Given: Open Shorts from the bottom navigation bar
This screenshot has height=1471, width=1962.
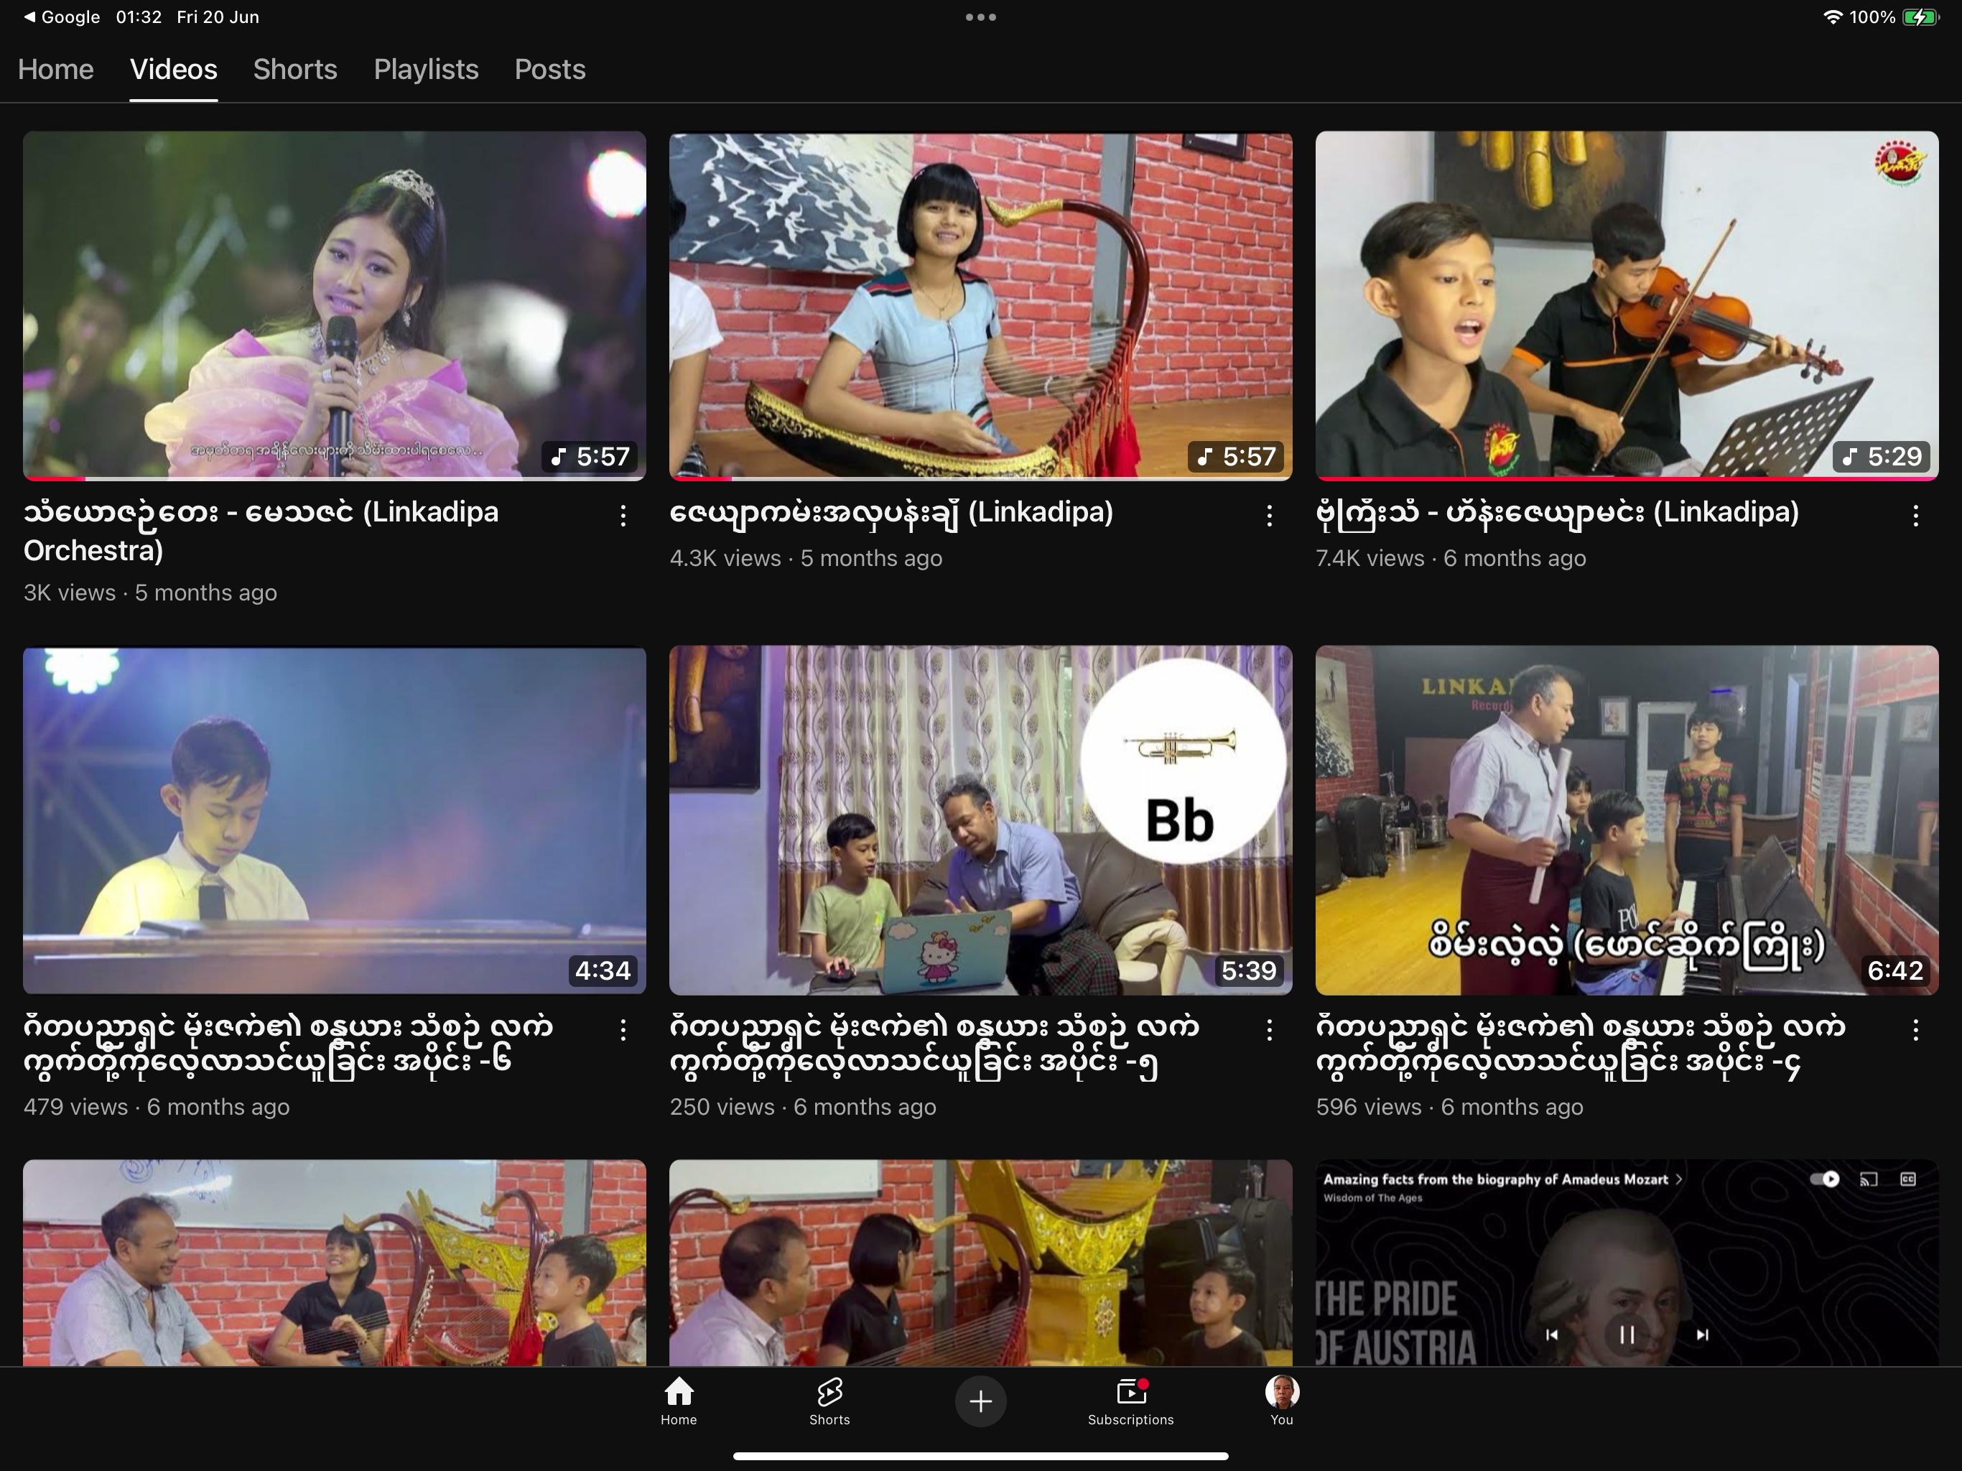Looking at the screenshot, I should (x=829, y=1400).
